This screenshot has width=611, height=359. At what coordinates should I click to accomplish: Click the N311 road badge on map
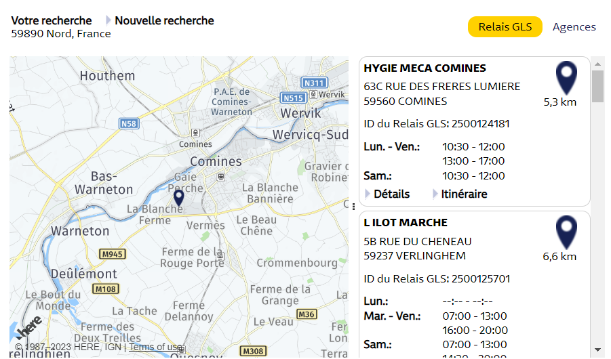(x=314, y=83)
